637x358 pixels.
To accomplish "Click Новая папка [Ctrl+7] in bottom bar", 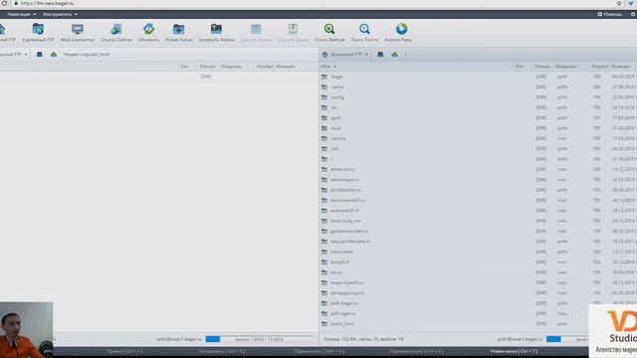I will (x=514, y=351).
